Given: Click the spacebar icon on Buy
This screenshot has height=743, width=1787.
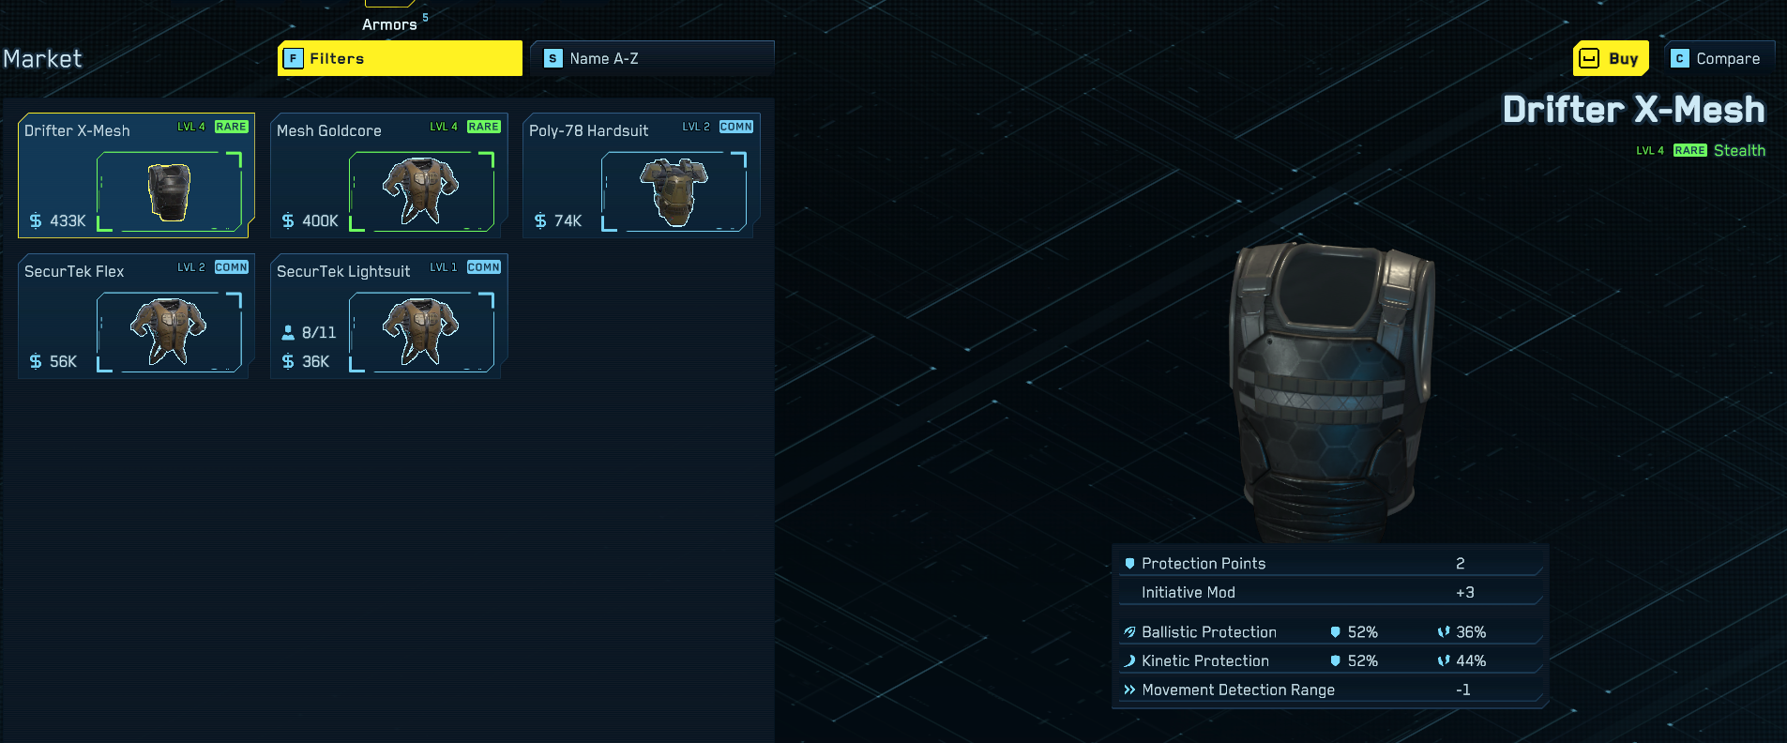Looking at the screenshot, I should (1589, 58).
